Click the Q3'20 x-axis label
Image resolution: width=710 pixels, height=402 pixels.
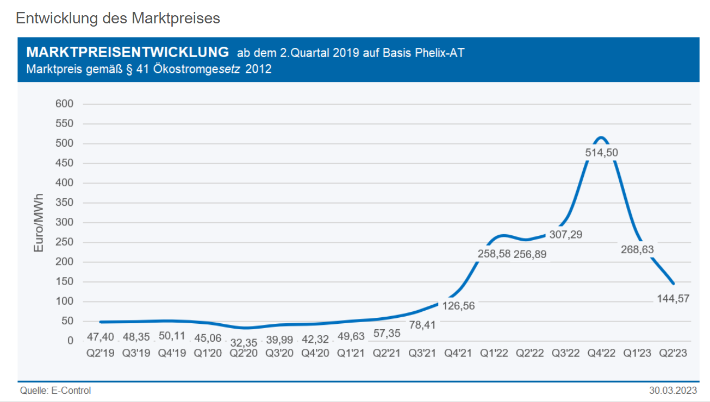279,353
